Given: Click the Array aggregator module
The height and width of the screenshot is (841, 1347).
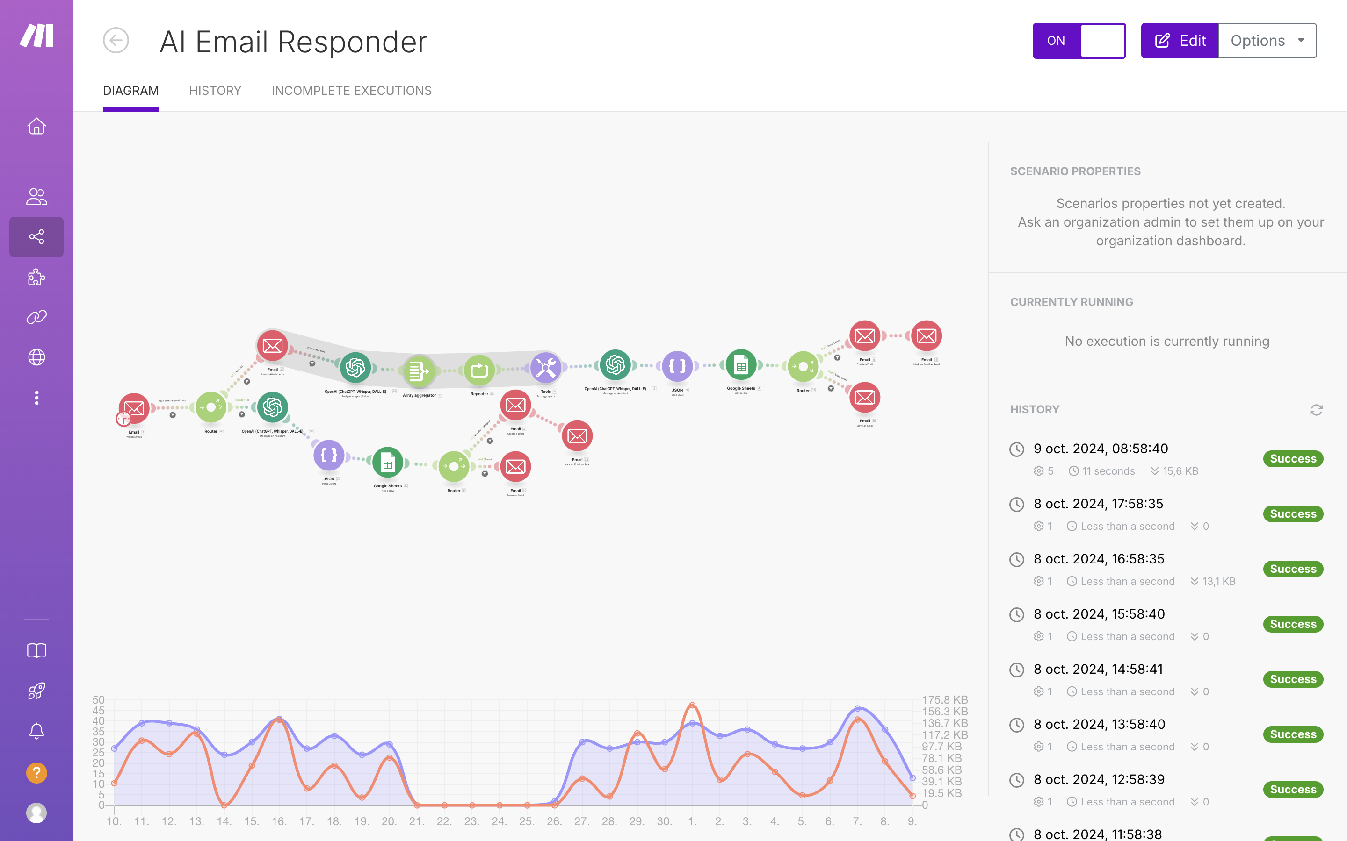Looking at the screenshot, I should coord(419,371).
